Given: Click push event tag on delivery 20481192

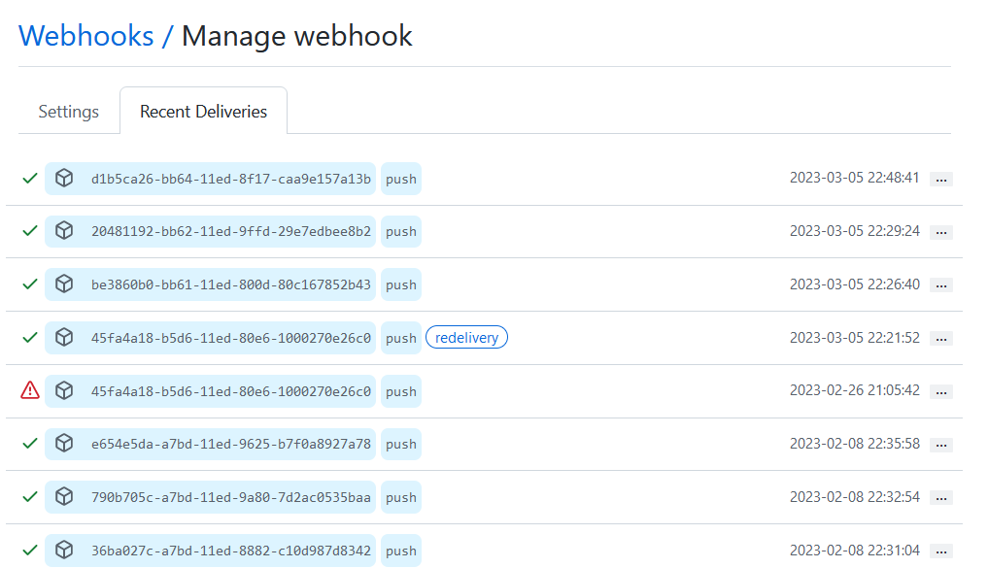Looking at the screenshot, I should tap(400, 232).
